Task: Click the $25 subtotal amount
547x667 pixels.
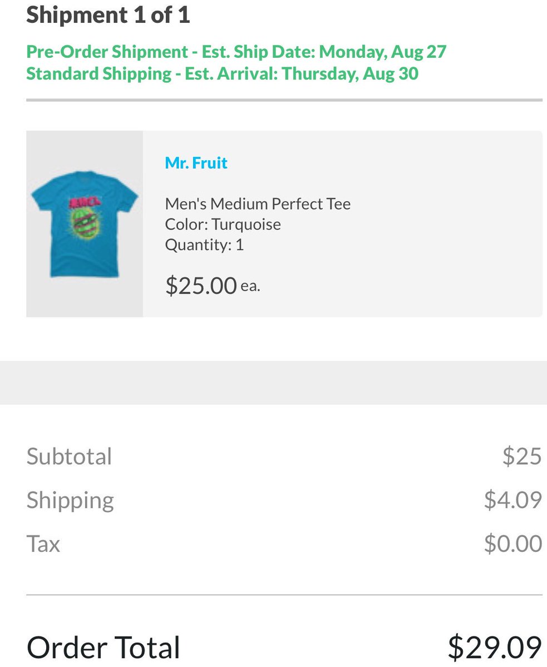Action: (x=521, y=456)
